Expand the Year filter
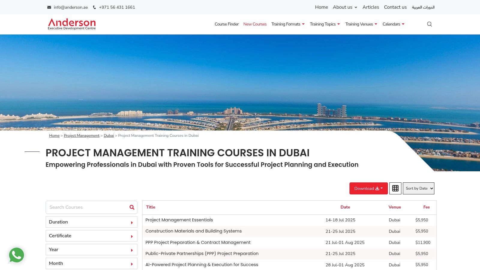 pos(91,250)
